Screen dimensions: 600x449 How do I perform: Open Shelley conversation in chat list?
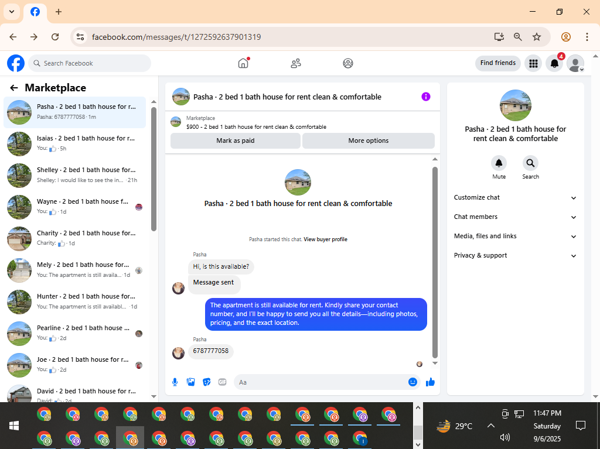(74, 176)
